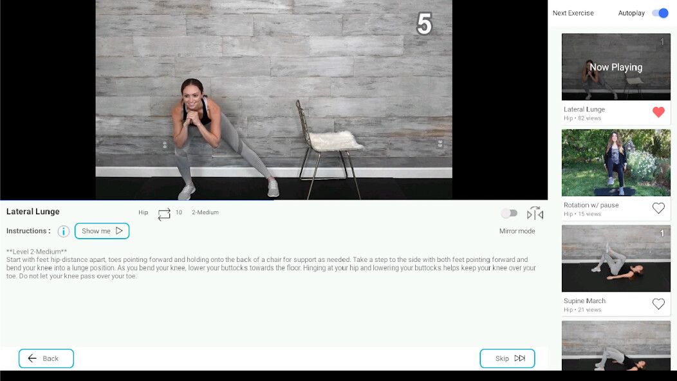The image size is (677, 381).
Task: Click the Rotation w/ pause title text
Action: coord(591,205)
